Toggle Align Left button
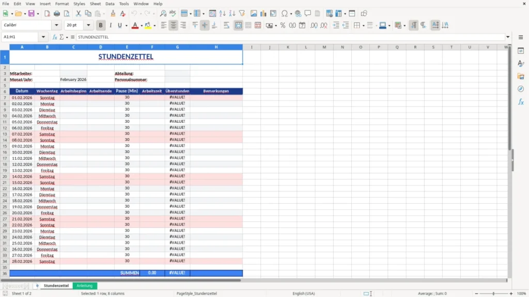 (164, 25)
